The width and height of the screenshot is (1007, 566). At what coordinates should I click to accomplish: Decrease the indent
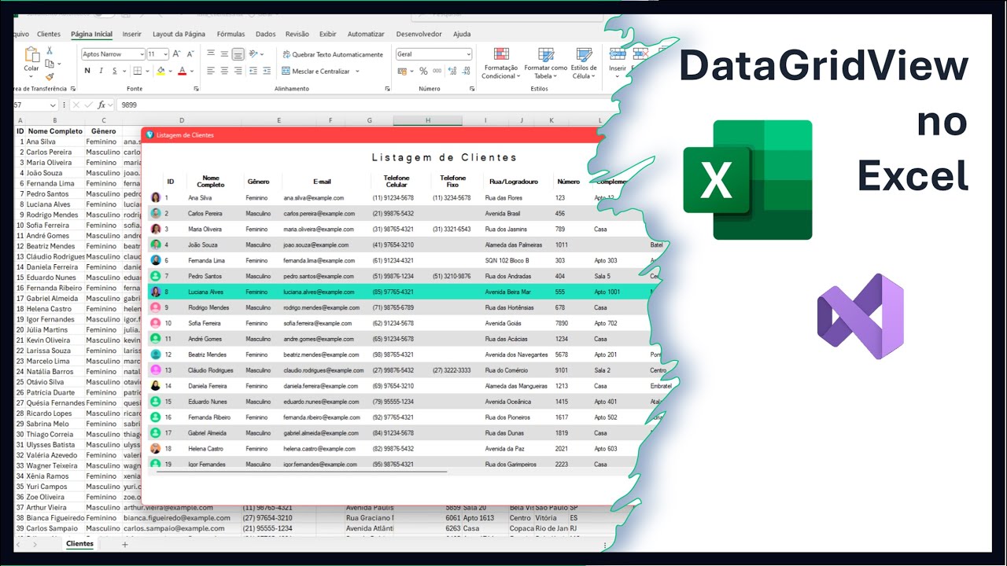tap(254, 71)
